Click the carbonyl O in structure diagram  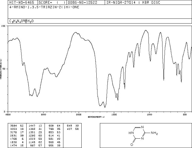pos(132,145)
